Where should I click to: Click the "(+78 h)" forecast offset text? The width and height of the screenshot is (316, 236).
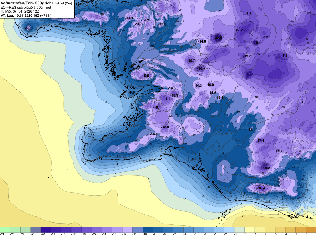[46, 16]
